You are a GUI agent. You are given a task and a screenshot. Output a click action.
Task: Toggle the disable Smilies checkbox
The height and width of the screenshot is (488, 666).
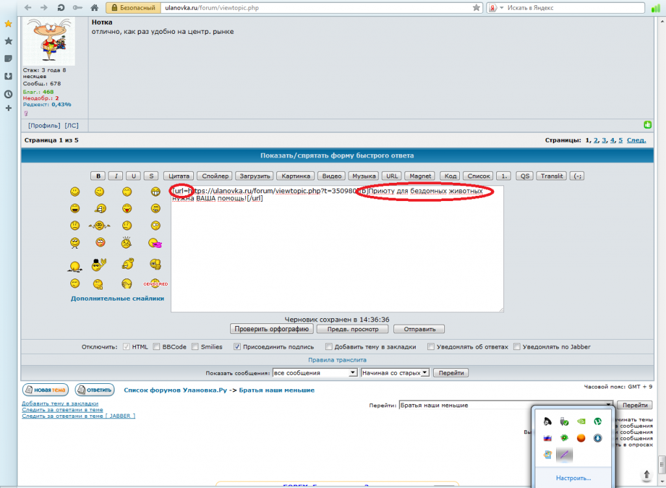tap(195, 346)
